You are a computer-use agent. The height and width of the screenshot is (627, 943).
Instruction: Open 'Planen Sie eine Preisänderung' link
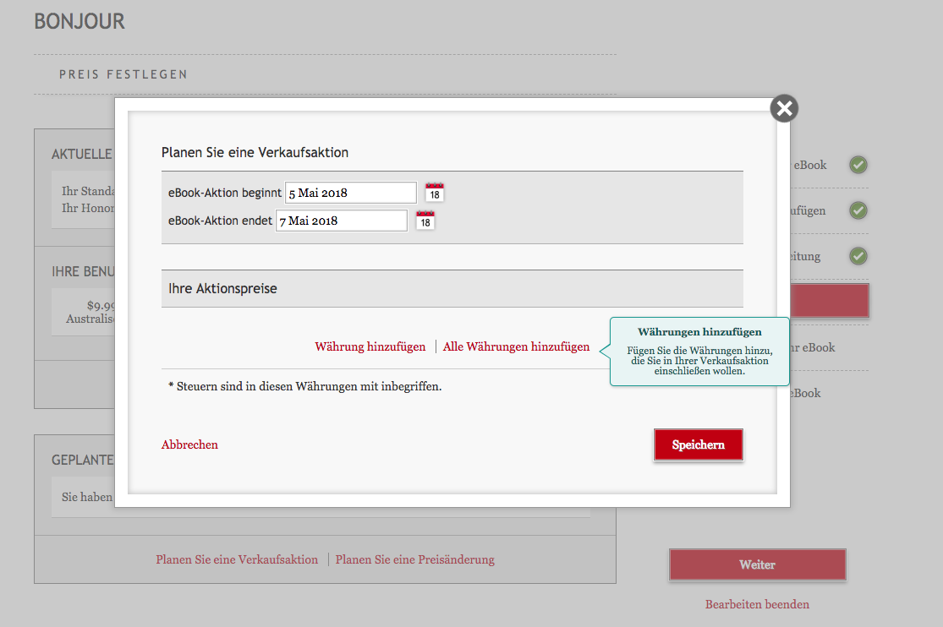click(414, 559)
